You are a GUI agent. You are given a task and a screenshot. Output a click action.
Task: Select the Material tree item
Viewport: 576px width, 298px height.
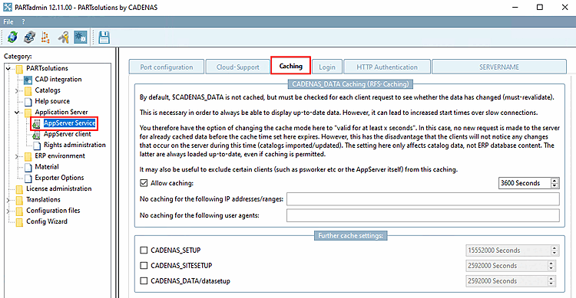(47, 167)
